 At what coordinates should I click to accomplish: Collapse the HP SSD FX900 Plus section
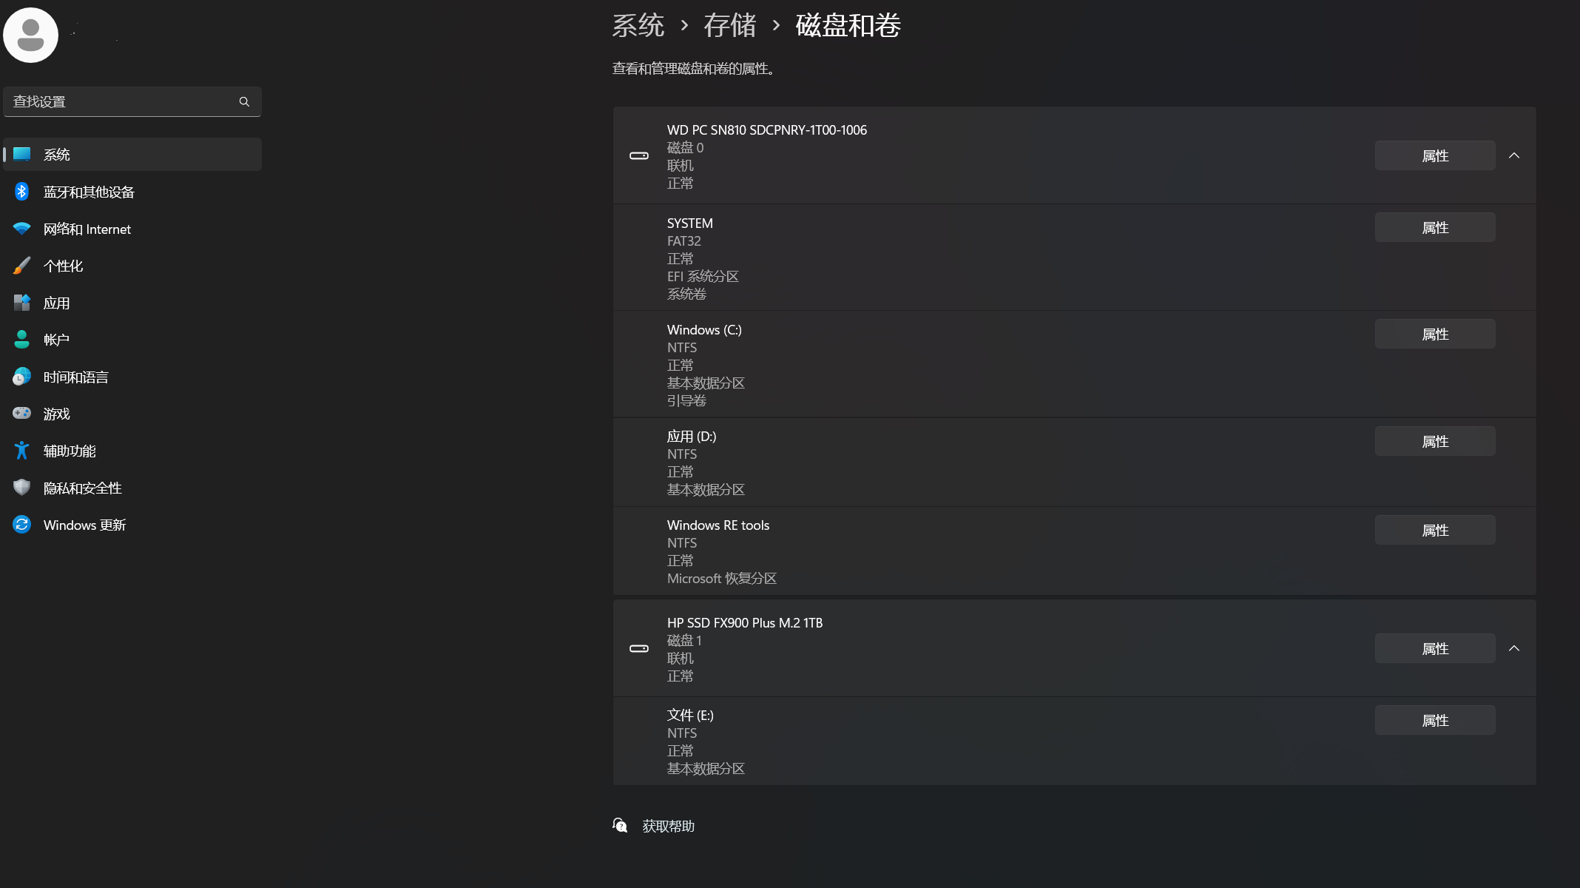point(1514,648)
